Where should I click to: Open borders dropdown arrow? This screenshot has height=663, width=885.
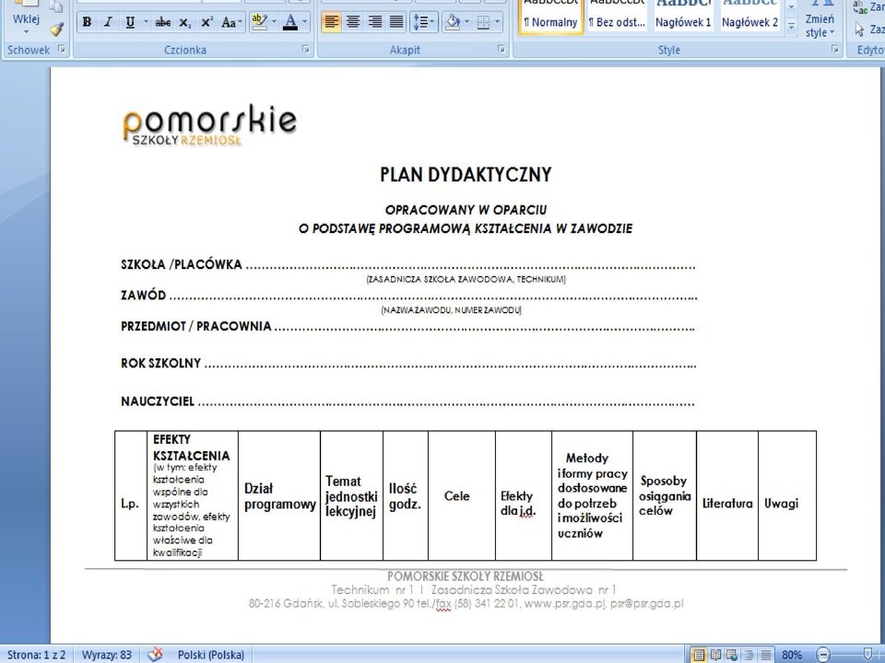[497, 22]
